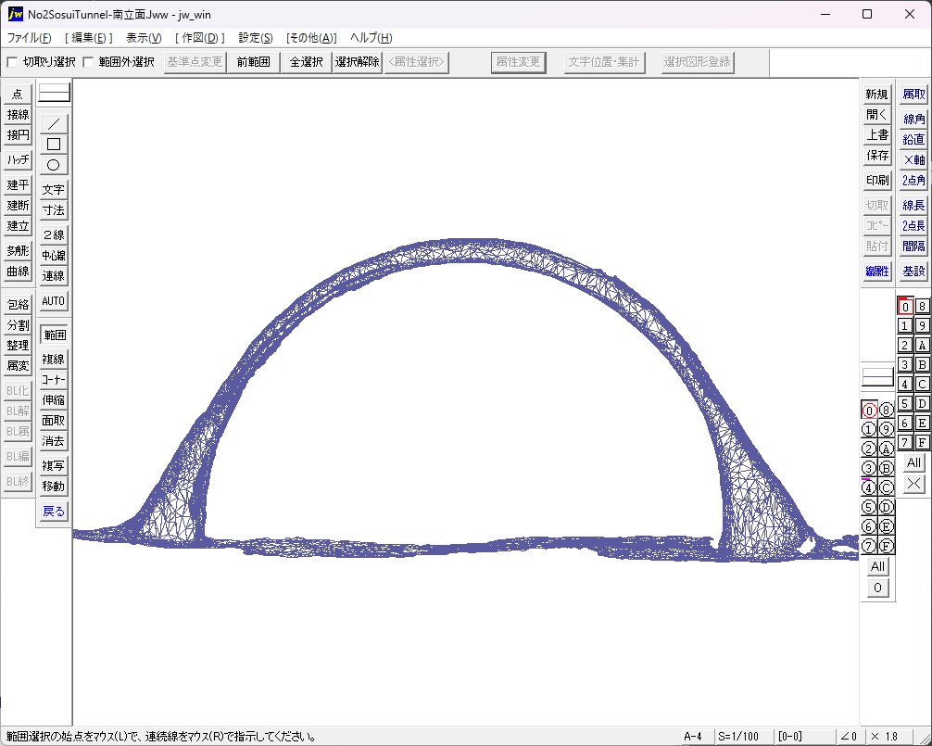Open the 設定(S) menu
932x746 pixels.
[256, 38]
